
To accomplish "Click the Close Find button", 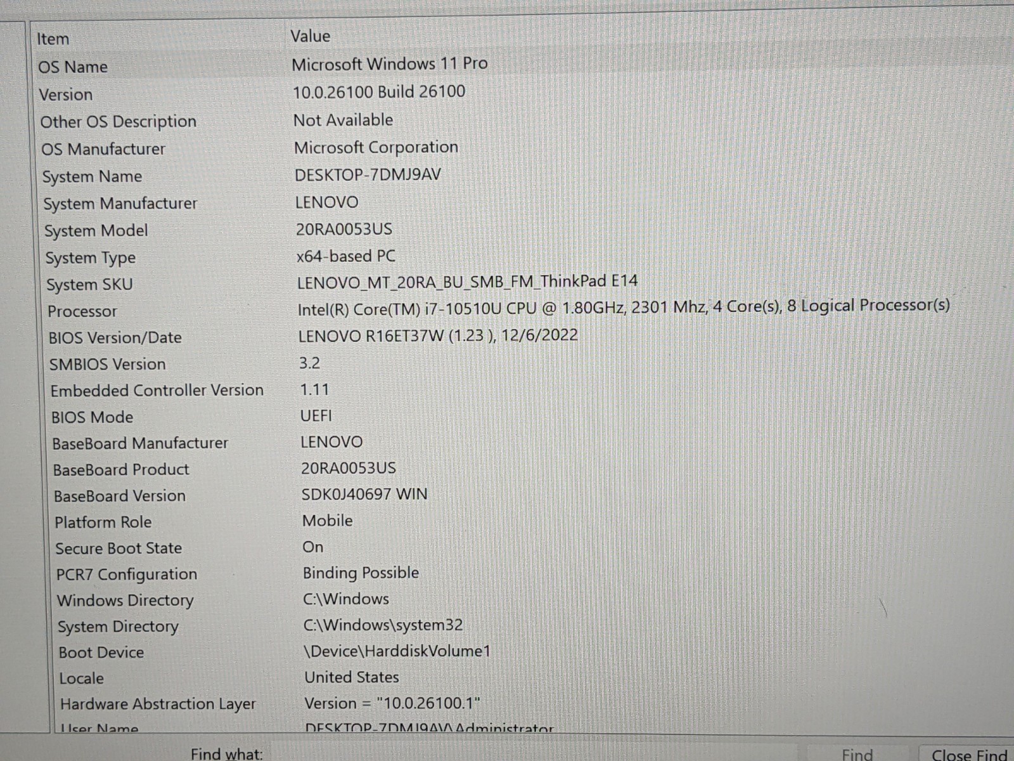I will pos(968,753).
